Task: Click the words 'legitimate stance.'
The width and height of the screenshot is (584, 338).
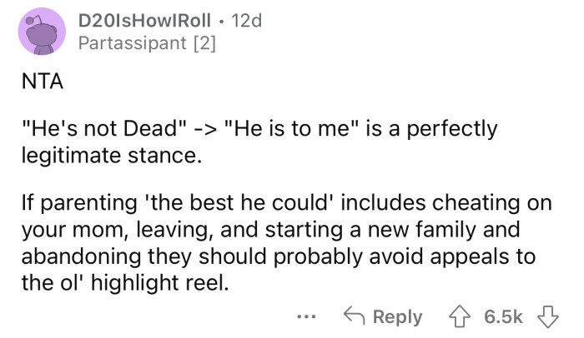Action: click(x=103, y=154)
